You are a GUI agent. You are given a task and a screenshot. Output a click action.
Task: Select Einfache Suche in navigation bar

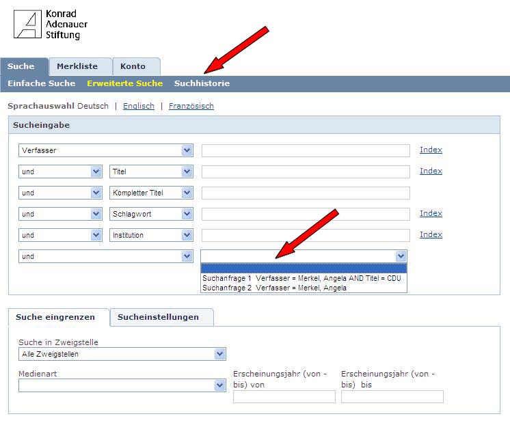(41, 83)
